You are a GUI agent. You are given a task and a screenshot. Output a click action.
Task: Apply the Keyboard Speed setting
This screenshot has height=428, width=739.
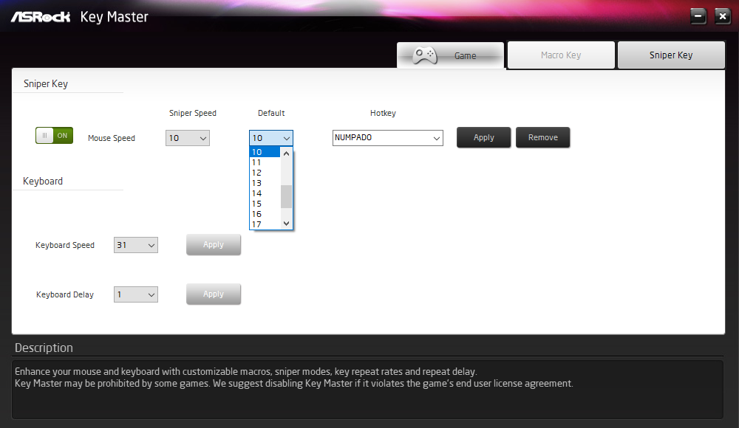click(214, 244)
